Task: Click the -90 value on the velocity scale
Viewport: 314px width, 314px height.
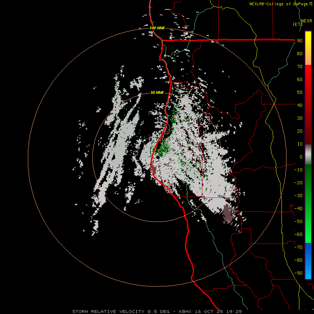Action: (298, 273)
